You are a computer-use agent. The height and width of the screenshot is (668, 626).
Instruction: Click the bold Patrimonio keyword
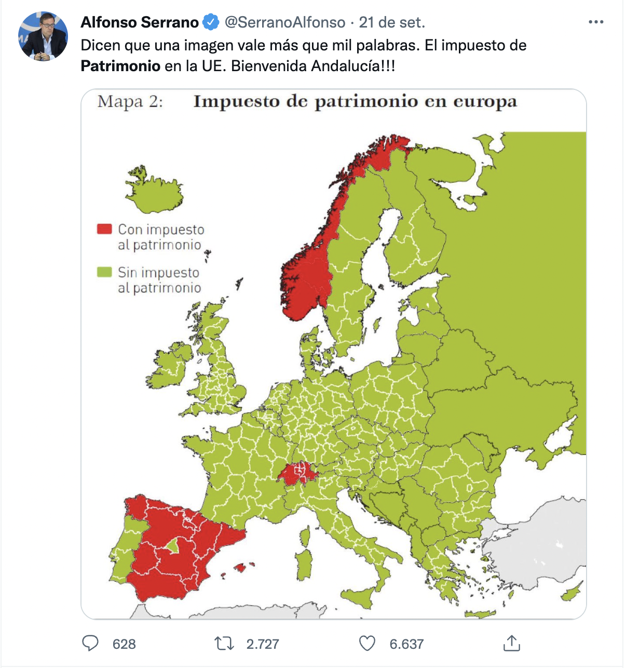click(x=120, y=66)
